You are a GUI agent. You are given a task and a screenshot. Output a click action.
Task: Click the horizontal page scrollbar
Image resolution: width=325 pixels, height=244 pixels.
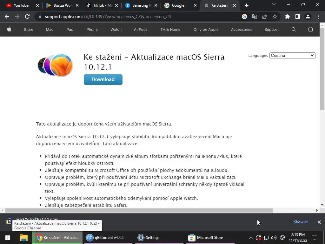(139, 210)
